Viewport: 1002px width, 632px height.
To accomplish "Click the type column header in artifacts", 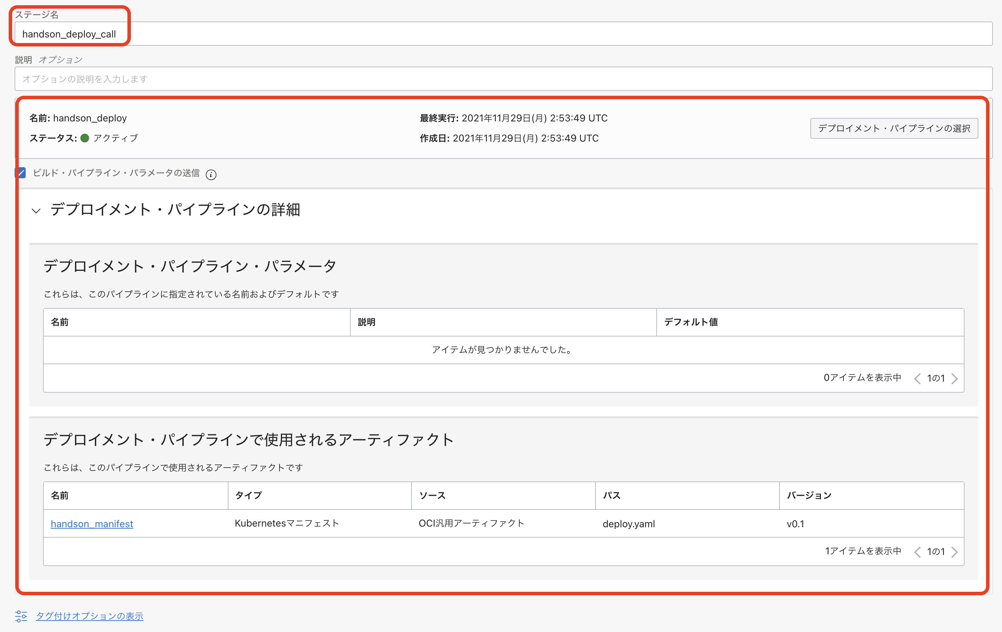I will click(249, 495).
